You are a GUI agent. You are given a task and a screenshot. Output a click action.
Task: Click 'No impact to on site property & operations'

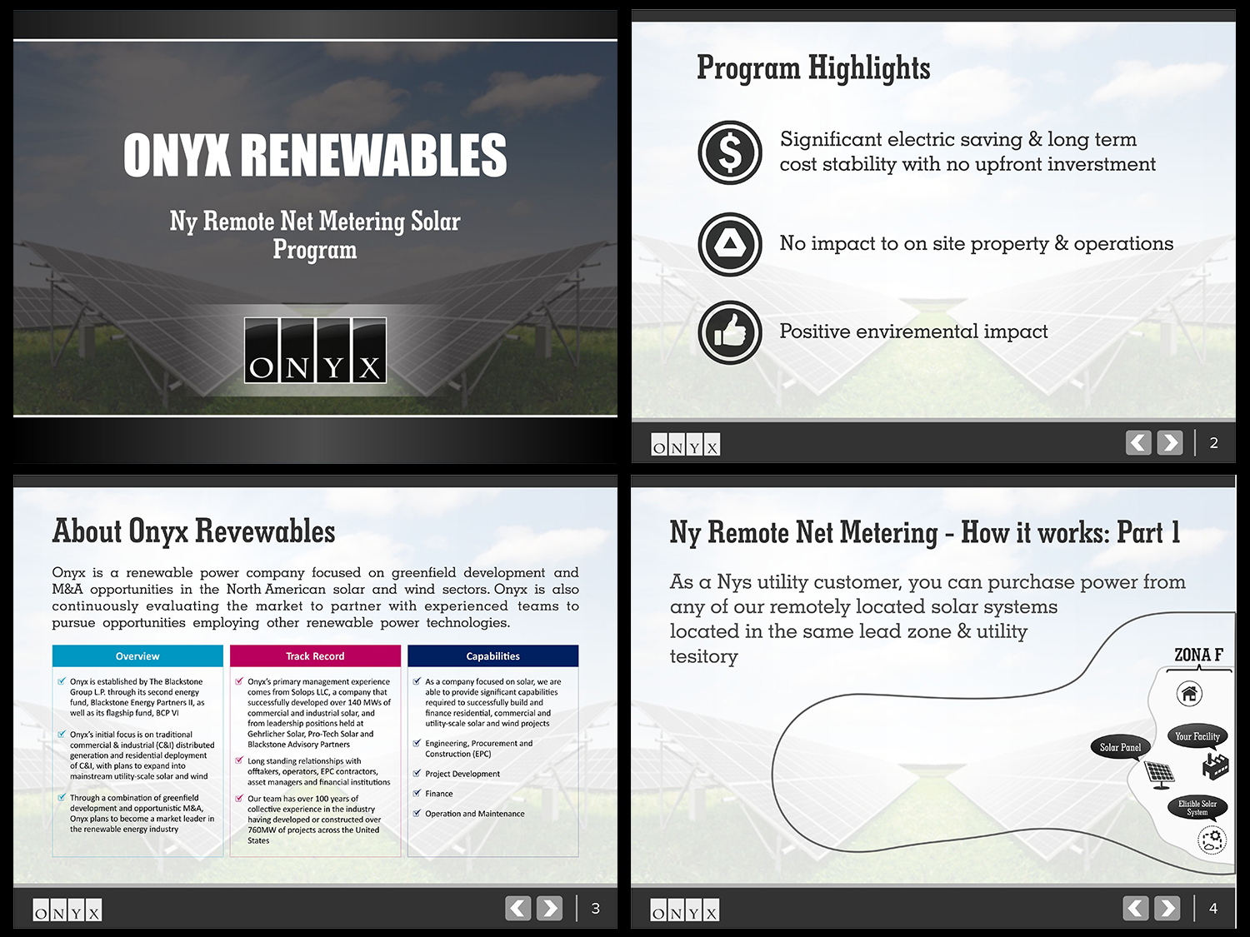(x=977, y=243)
